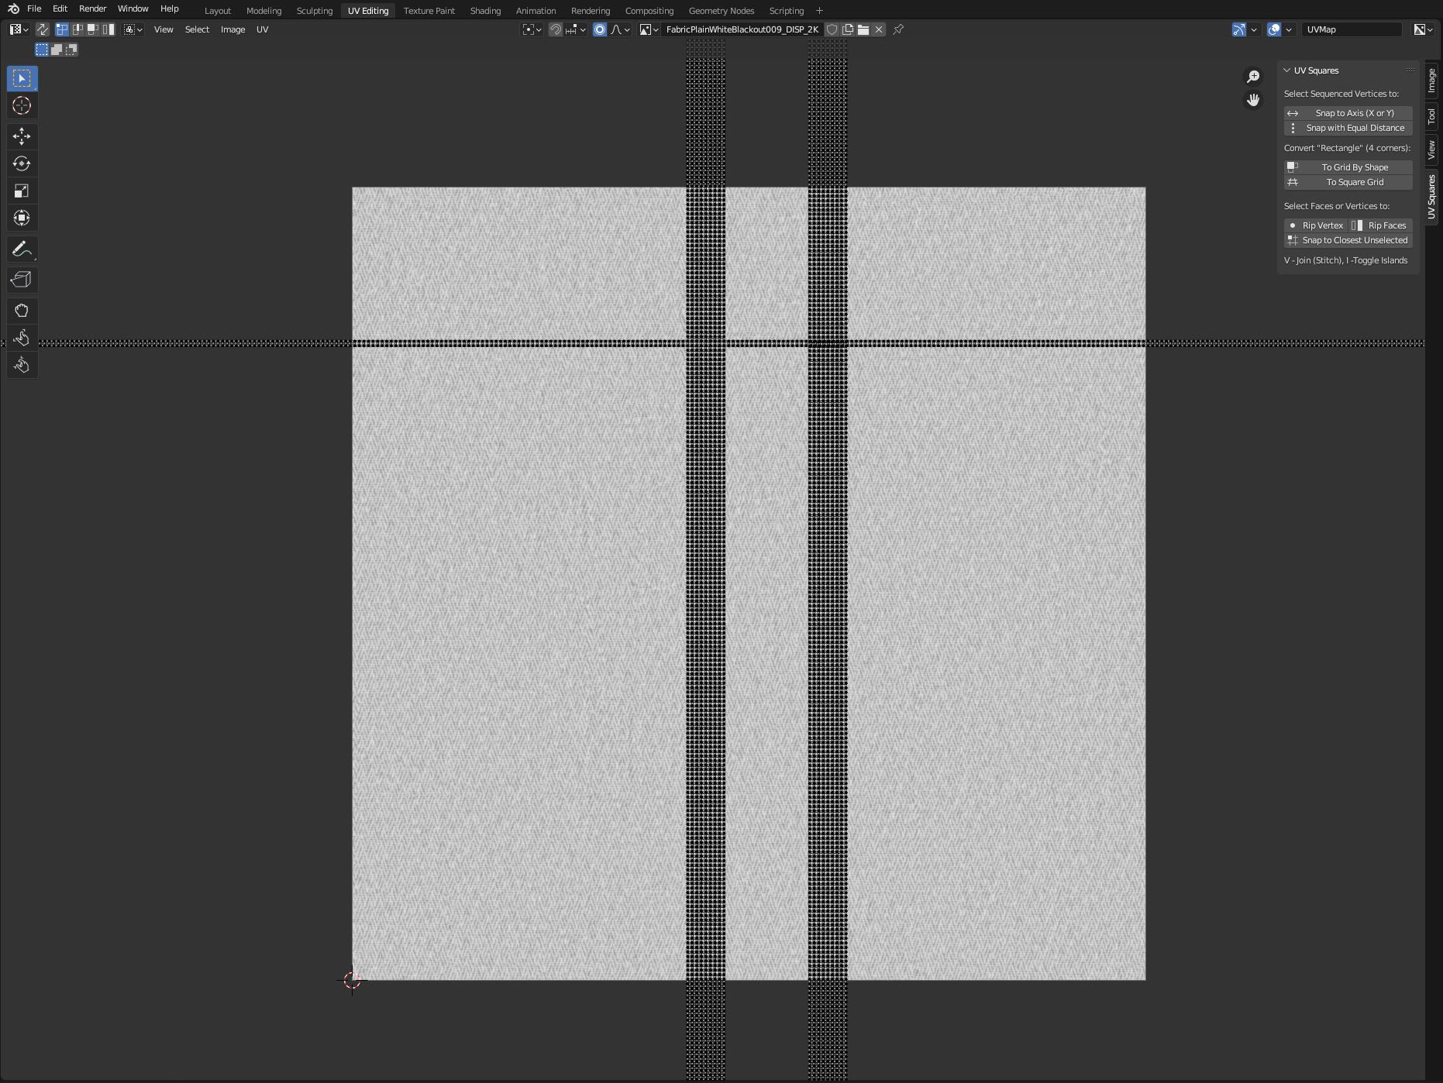
Task: Select the Rip Region tool
Action: click(22, 280)
